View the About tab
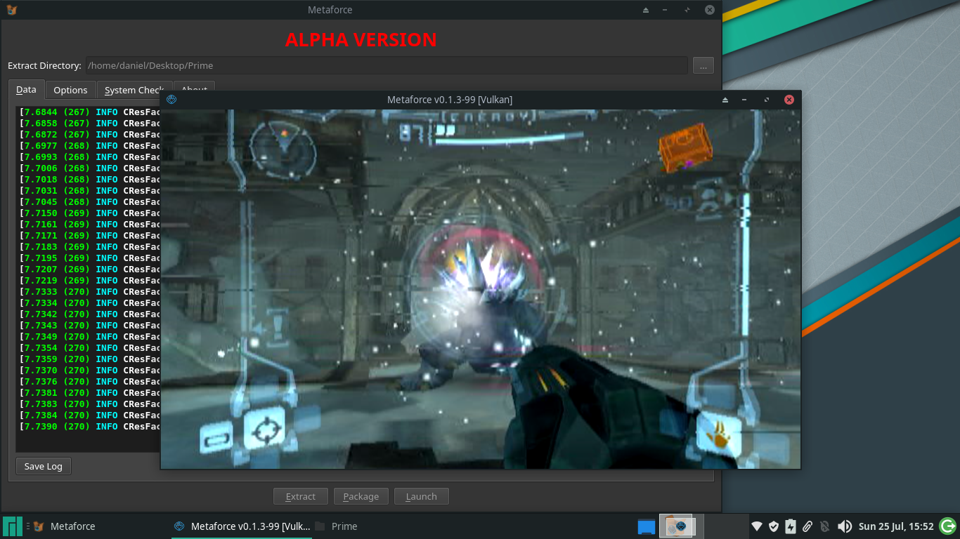Screen dimensions: 960x539 (194, 89)
